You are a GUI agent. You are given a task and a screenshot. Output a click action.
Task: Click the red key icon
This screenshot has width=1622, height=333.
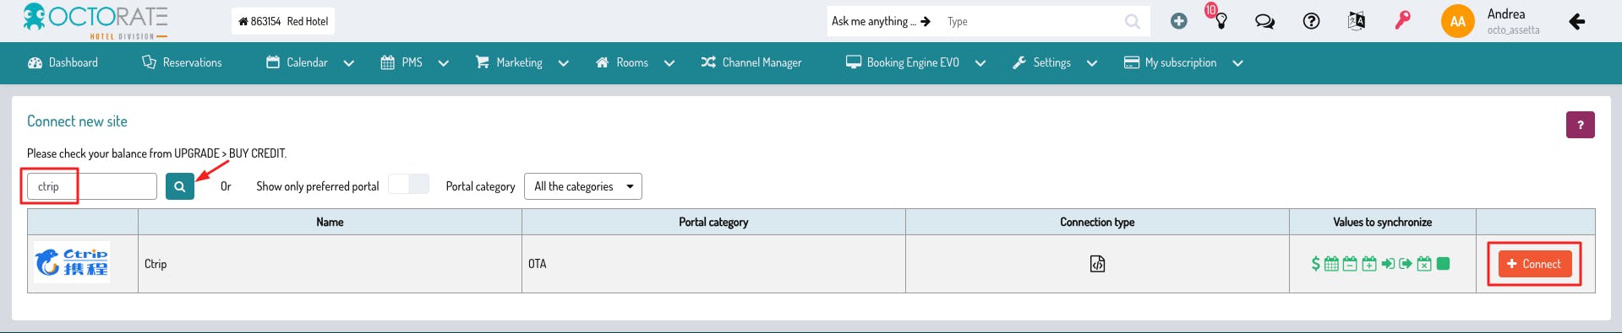coord(1402,20)
